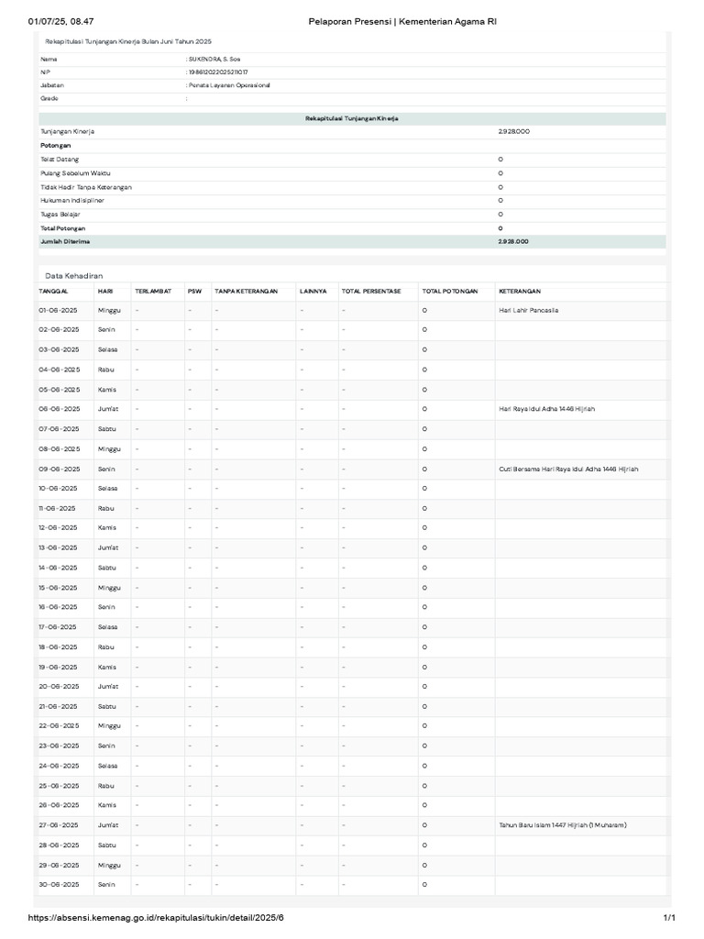Click the 'Grade' label

(x=49, y=99)
